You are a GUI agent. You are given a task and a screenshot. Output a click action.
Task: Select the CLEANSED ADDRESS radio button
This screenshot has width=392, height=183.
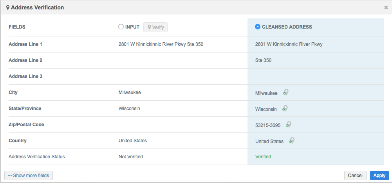coord(258,27)
